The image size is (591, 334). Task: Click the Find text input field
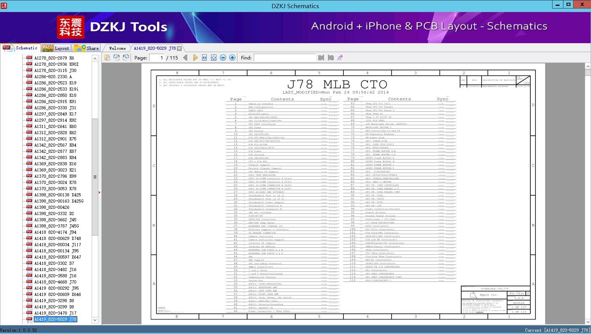tap(284, 58)
